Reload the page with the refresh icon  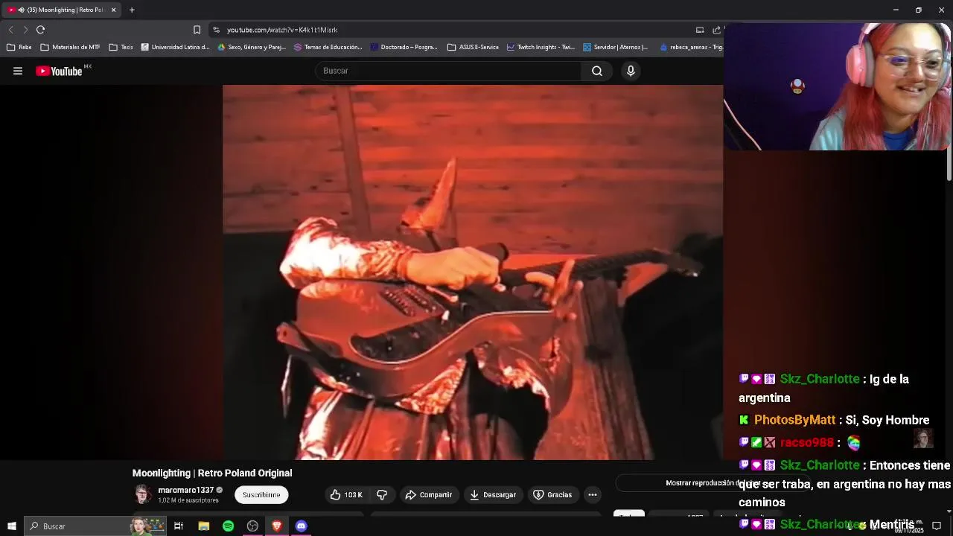40,30
